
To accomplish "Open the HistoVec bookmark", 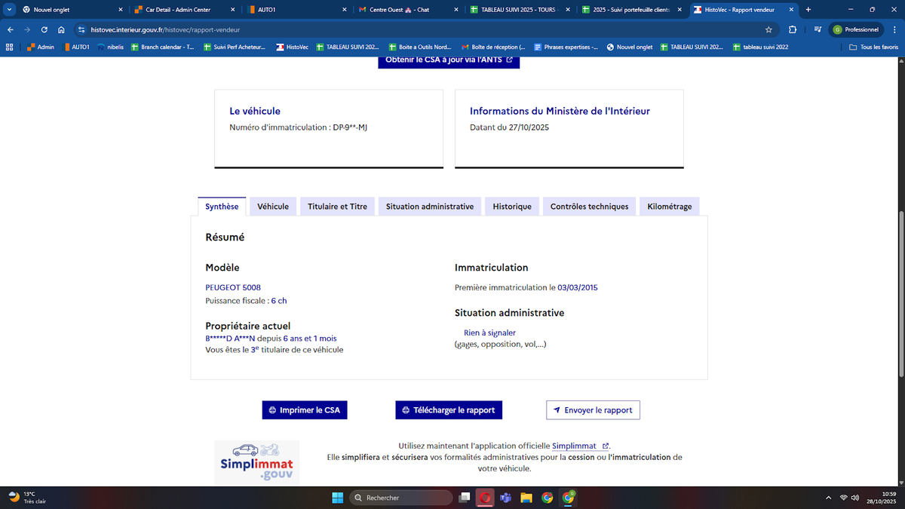I will (x=292, y=47).
